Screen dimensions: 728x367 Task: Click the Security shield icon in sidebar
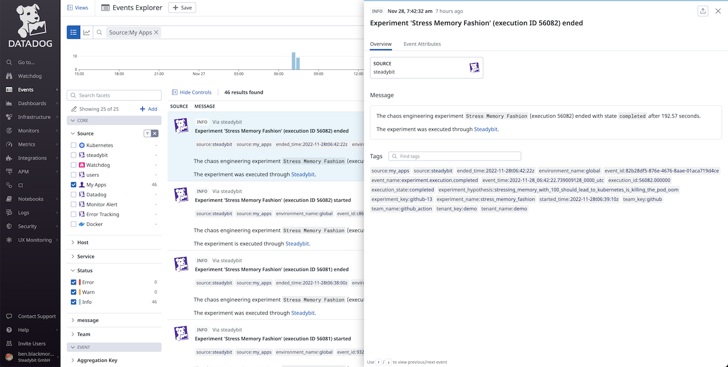[x=9, y=226]
